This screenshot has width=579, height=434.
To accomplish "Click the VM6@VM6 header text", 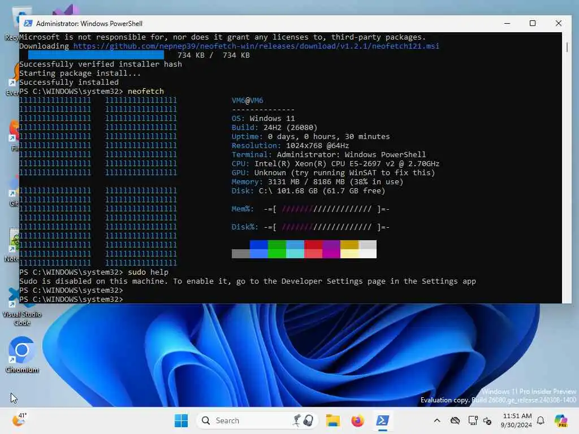I will point(248,101).
